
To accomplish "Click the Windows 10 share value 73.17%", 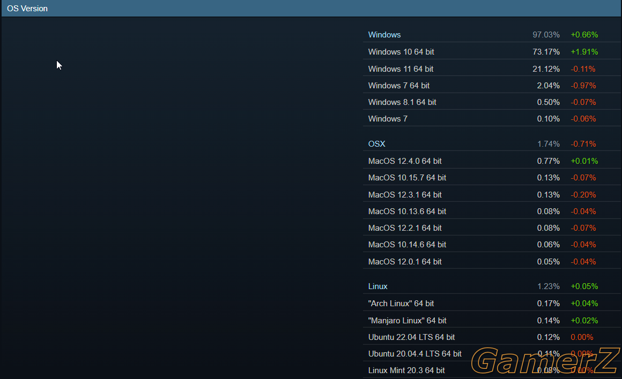I will point(546,52).
